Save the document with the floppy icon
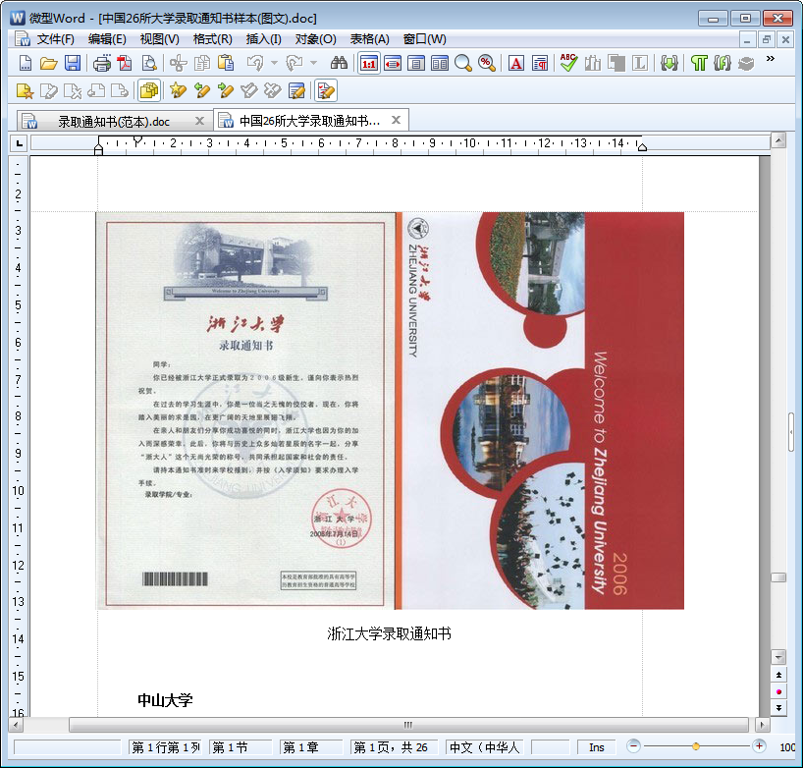The width and height of the screenshot is (803, 768). point(73,63)
